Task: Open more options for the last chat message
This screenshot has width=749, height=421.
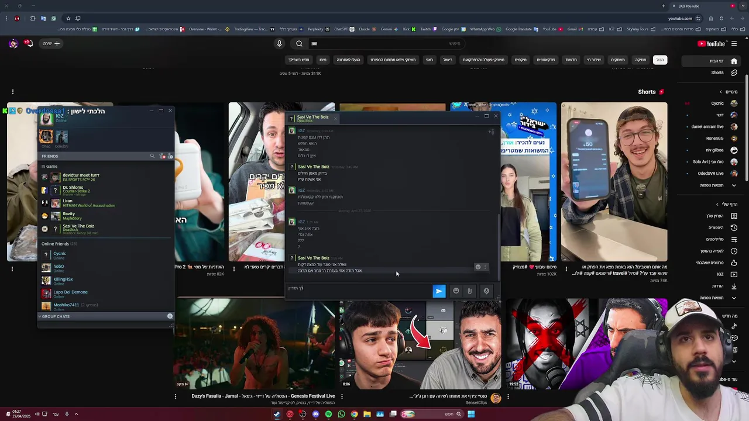Action: click(485, 267)
